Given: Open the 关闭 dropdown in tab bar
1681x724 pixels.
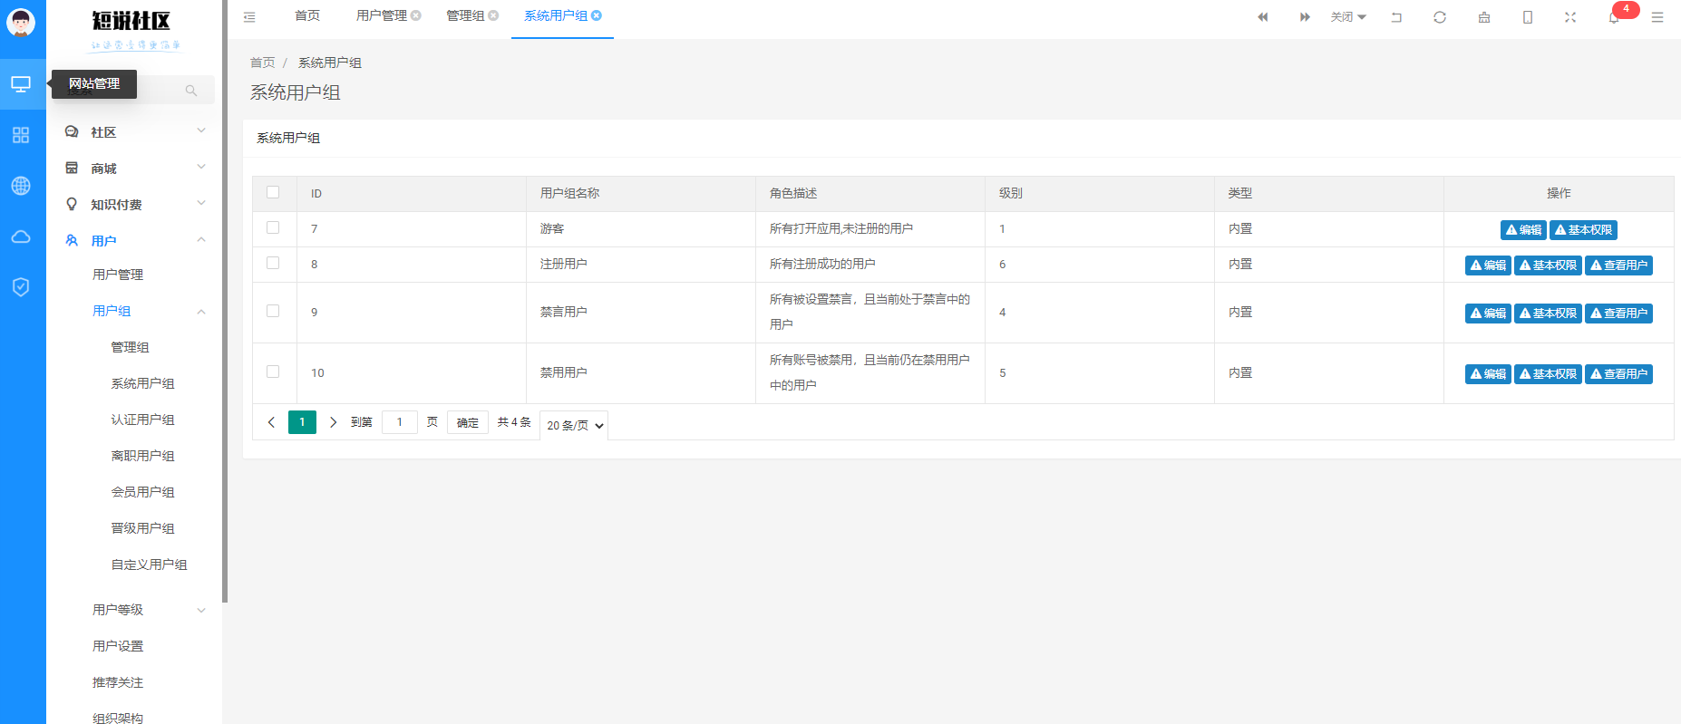Looking at the screenshot, I should tap(1348, 17).
